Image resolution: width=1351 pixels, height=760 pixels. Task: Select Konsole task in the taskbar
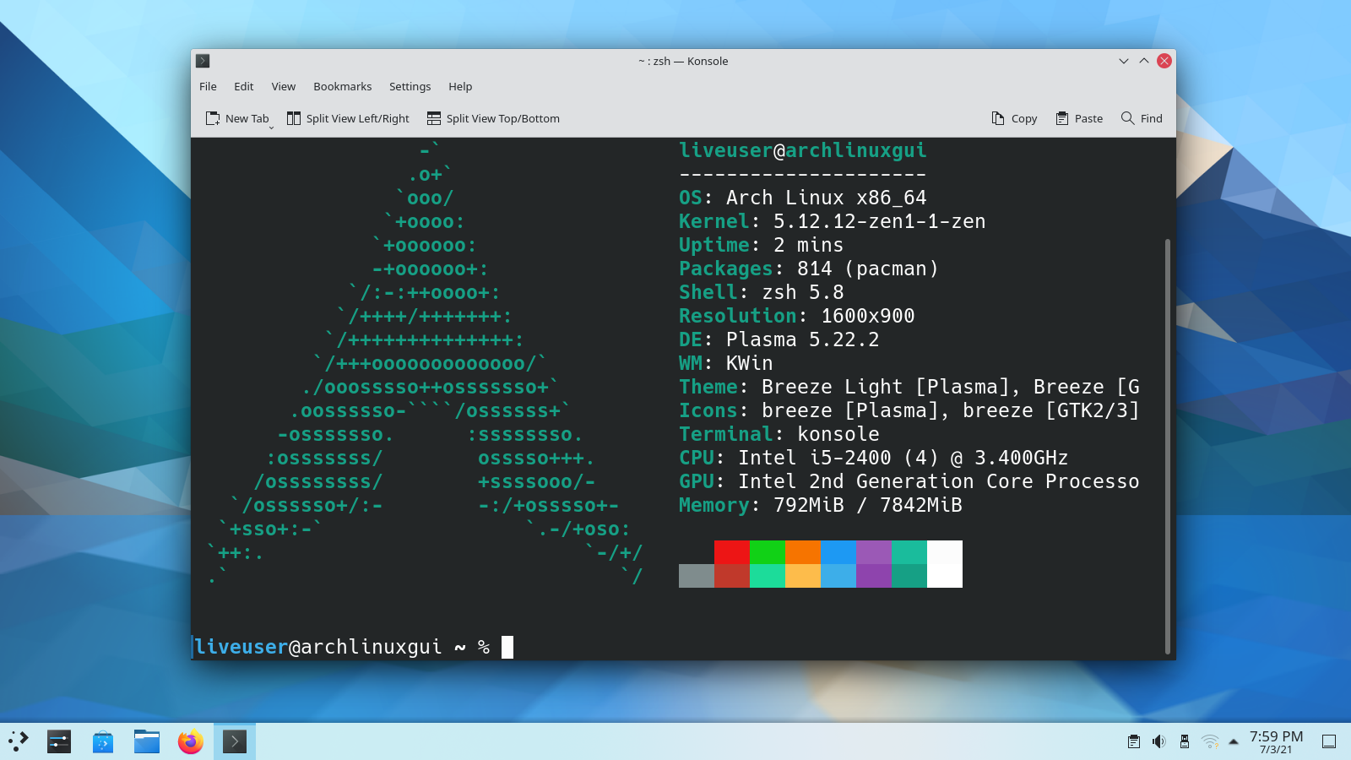coord(235,741)
